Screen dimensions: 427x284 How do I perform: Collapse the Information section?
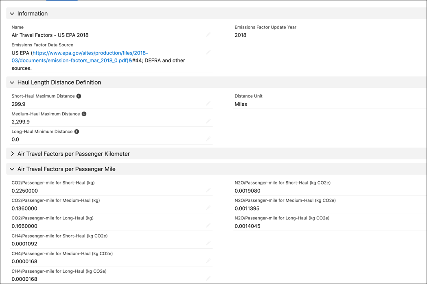[x=12, y=13]
